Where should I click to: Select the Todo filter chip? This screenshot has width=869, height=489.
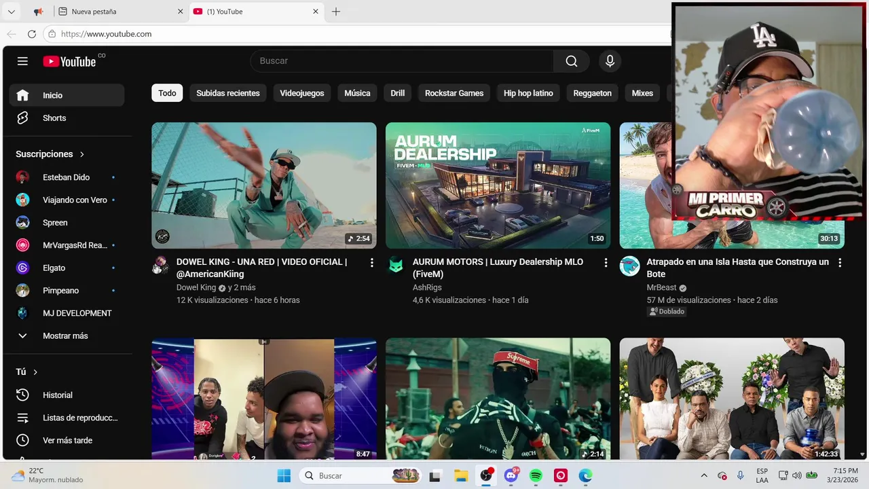pos(167,93)
